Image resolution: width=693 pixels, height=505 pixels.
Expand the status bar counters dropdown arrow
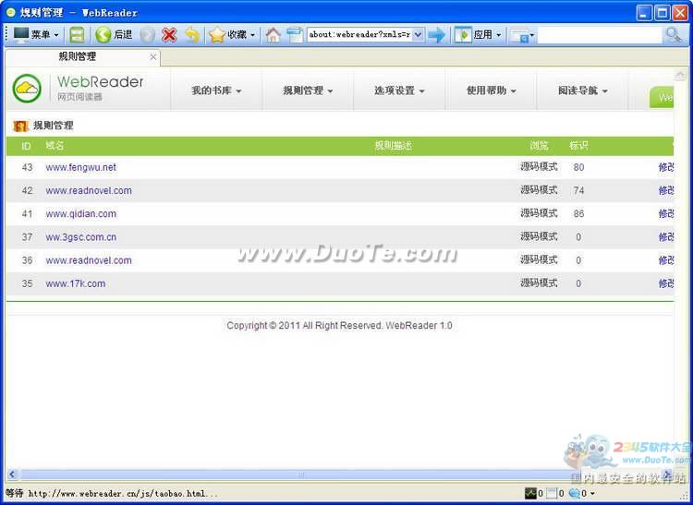click(592, 494)
